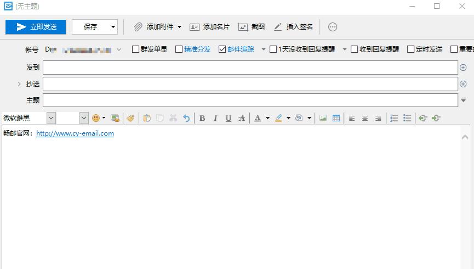Viewport: 474px width, 269px height.
Task: Insert a table via table icon
Action: click(336, 118)
